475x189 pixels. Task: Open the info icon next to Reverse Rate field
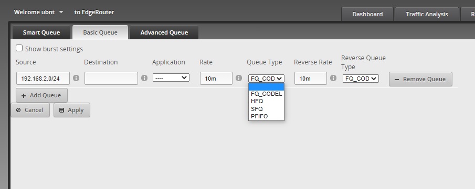pos(333,78)
